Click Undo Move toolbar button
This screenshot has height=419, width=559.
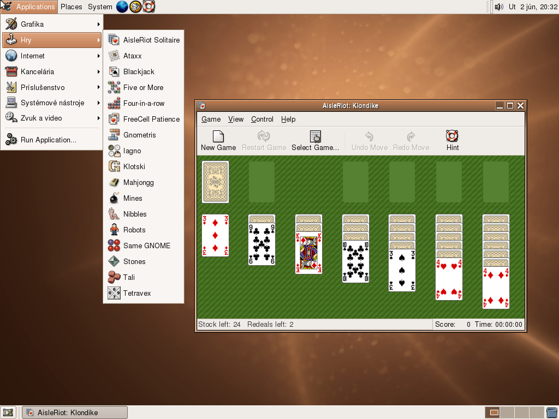click(370, 141)
